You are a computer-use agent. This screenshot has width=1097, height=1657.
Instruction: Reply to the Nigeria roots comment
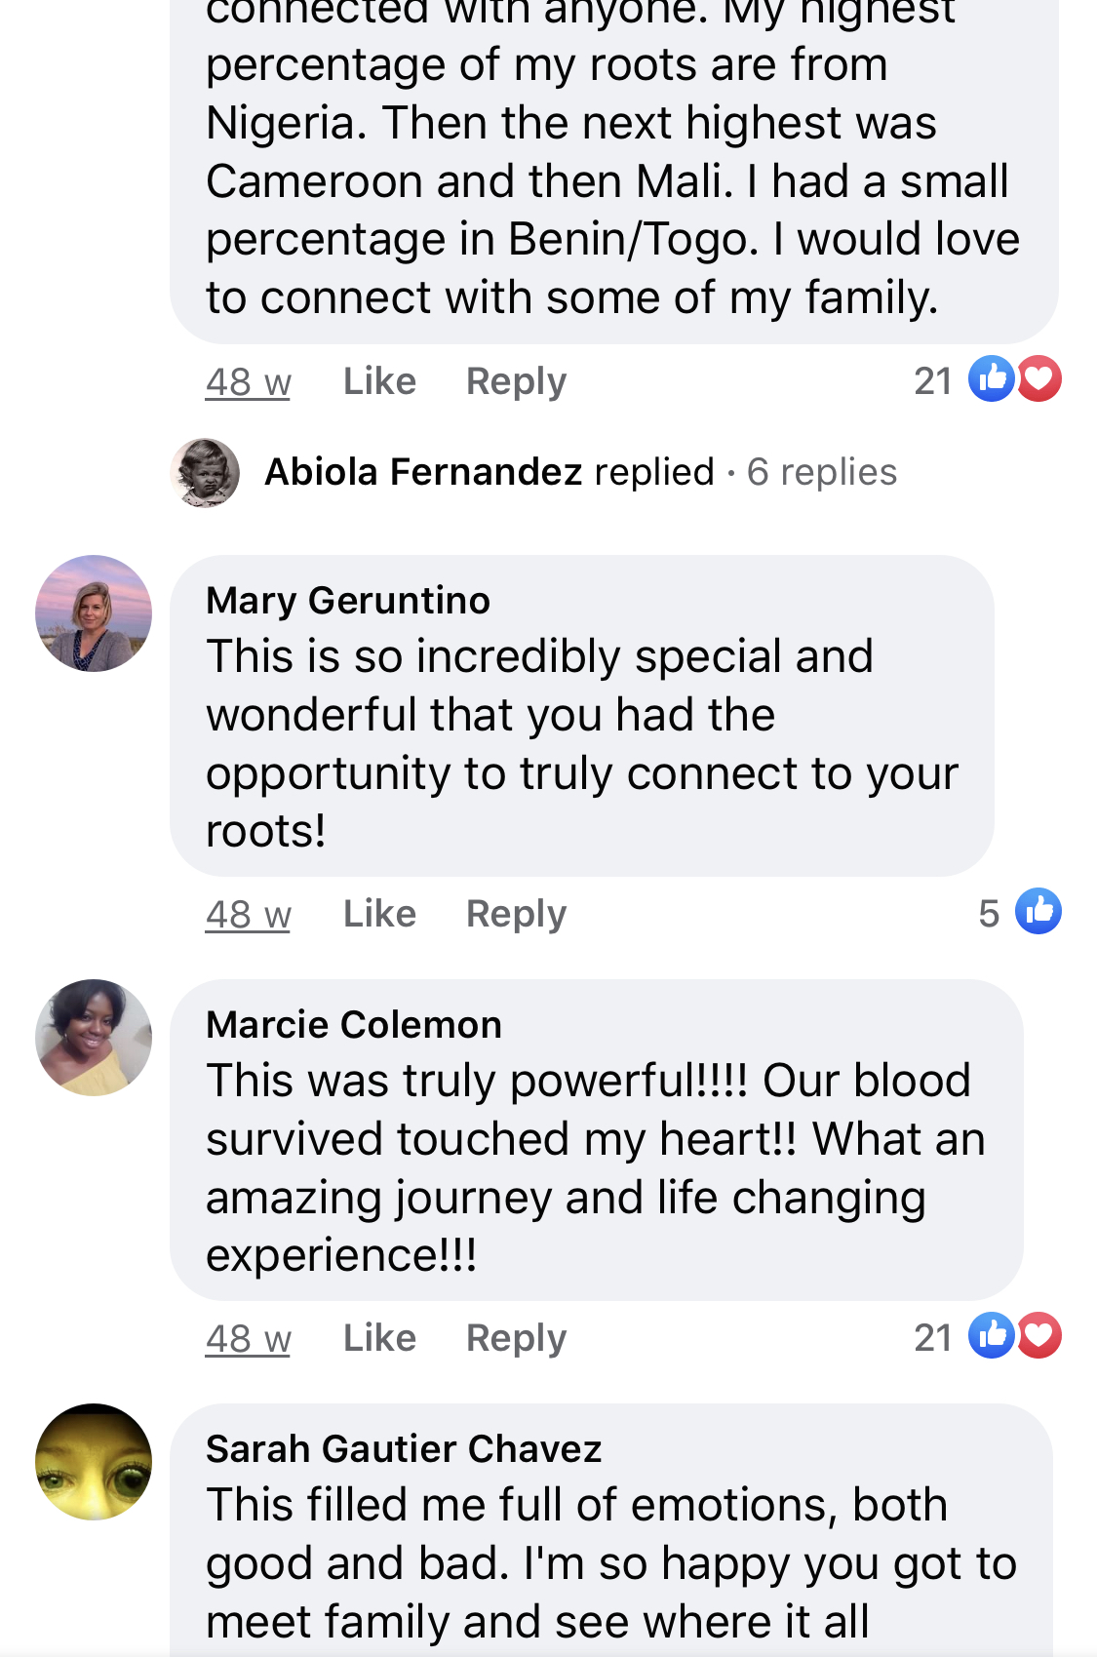coord(516,381)
